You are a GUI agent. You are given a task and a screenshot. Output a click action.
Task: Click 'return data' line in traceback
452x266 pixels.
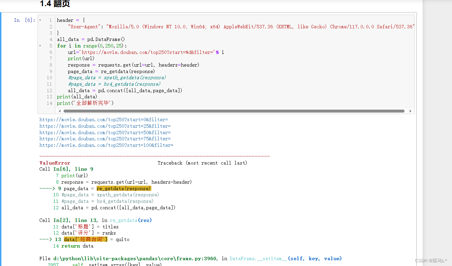[x=77, y=246]
